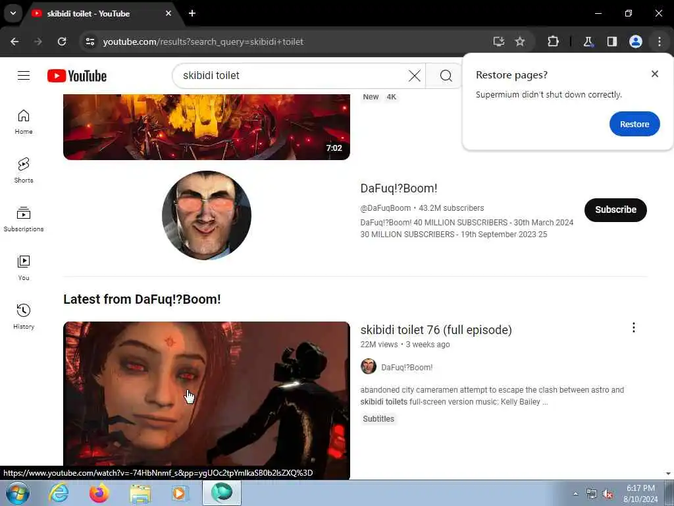Open the 7:02 video thumbnail

pyautogui.click(x=206, y=127)
